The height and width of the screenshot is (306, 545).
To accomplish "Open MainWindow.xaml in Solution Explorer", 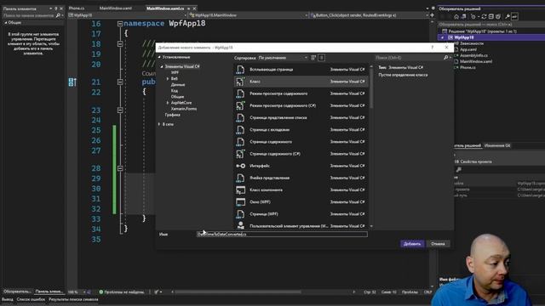I will click(476, 61).
